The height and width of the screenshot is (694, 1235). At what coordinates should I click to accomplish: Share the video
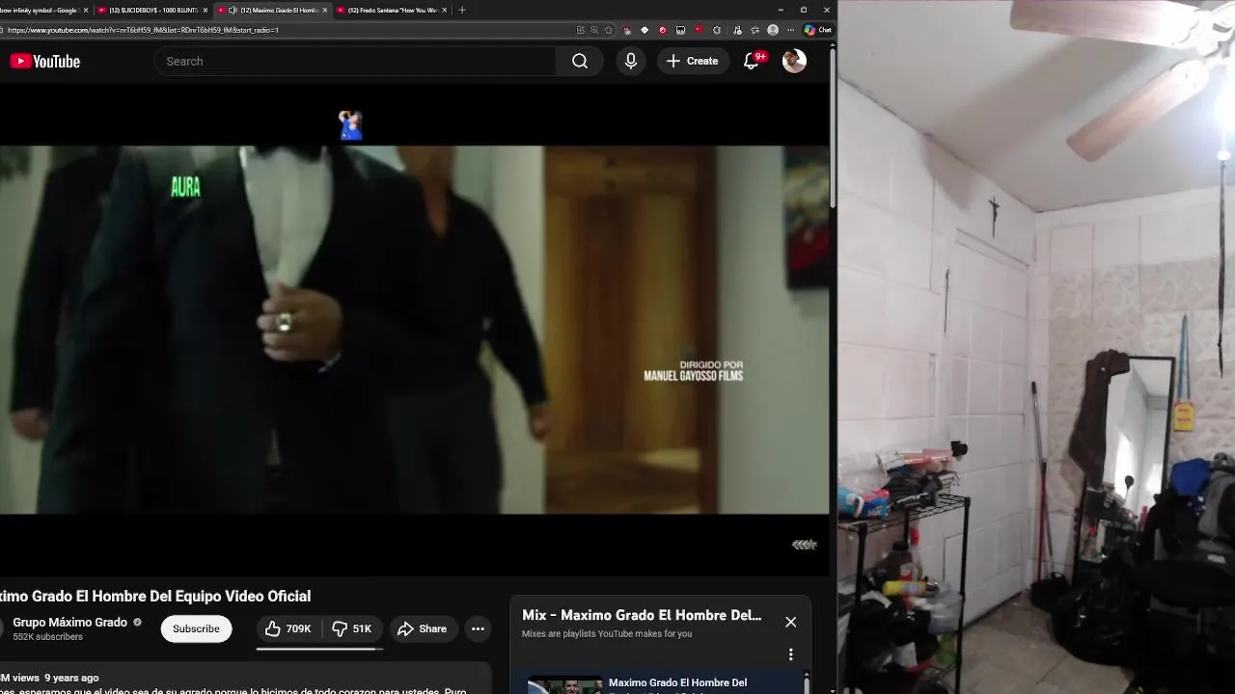tap(423, 628)
